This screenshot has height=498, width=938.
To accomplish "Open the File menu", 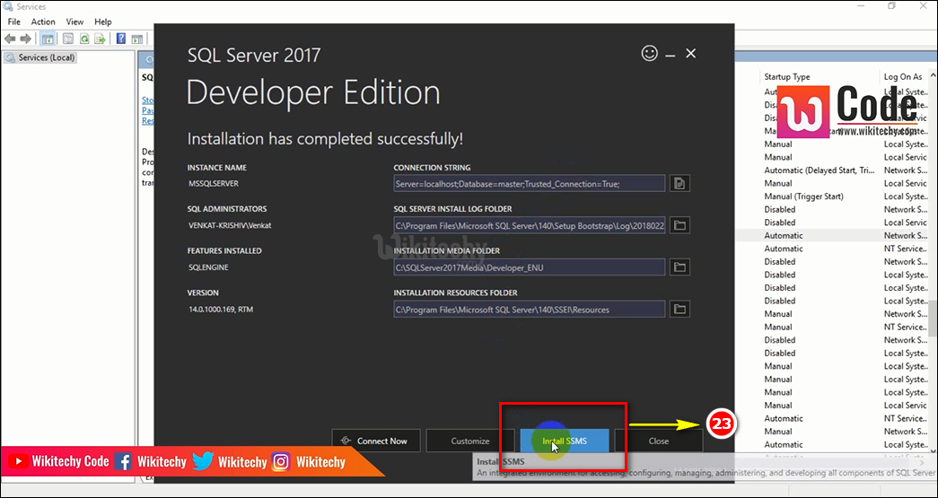I will (x=14, y=22).
